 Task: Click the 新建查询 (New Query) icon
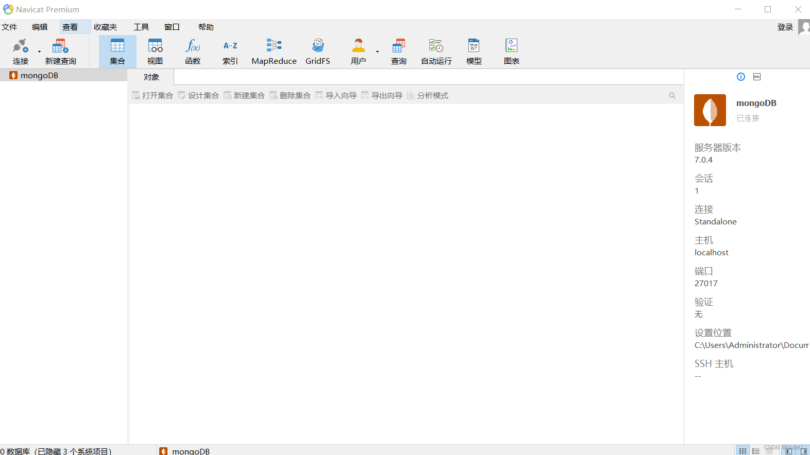pos(60,51)
